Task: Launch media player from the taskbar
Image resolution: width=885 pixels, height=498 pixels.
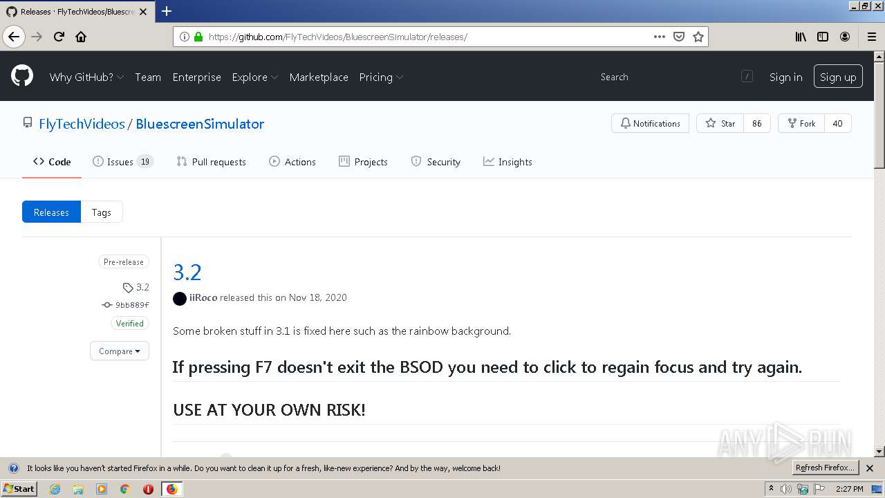Action: point(102,489)
